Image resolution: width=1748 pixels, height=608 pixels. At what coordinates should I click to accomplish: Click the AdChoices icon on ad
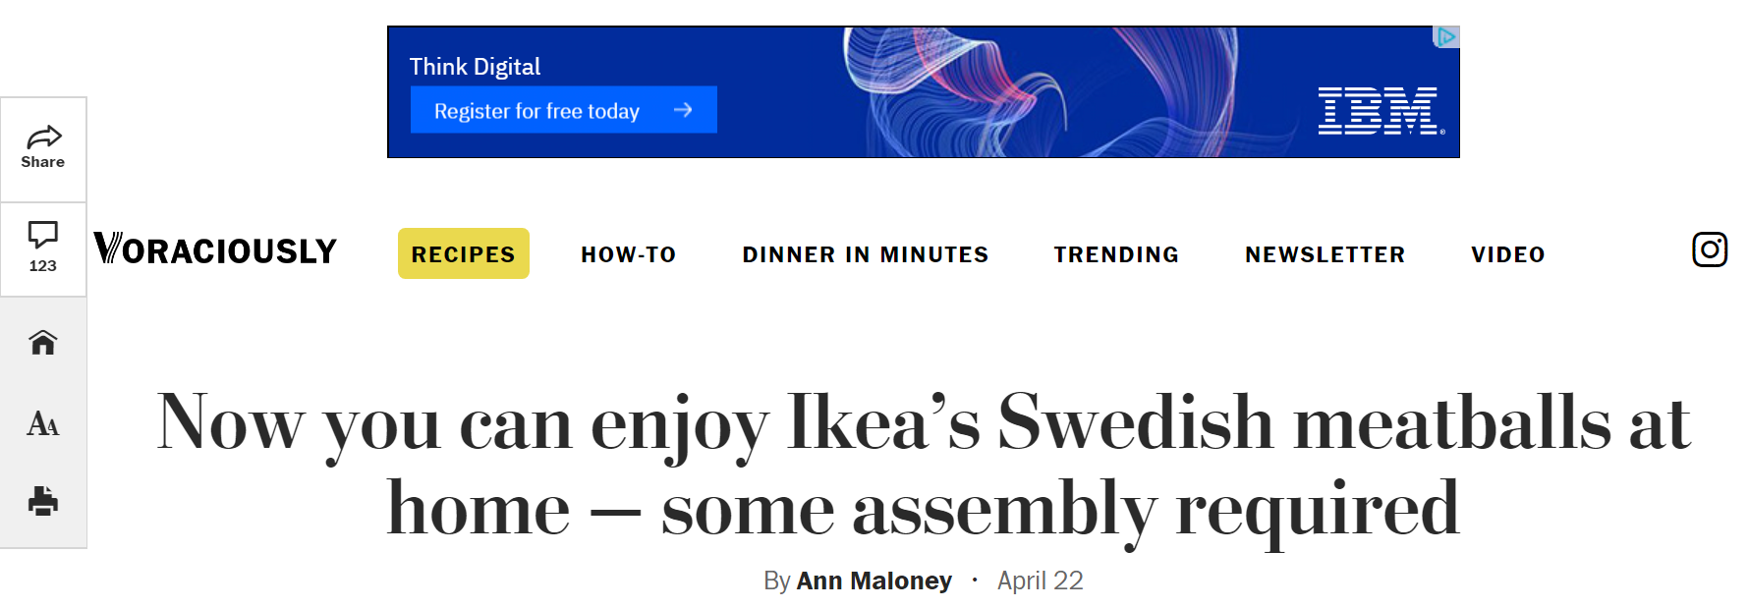(1446, 37)
